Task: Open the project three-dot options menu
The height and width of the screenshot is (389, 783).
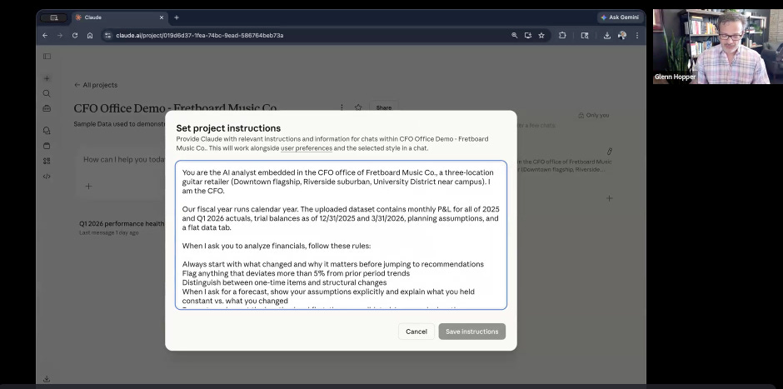Action: coord(342,107)
